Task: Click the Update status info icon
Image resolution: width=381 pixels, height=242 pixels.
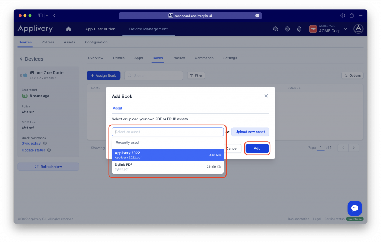Action: coord(49,150)
